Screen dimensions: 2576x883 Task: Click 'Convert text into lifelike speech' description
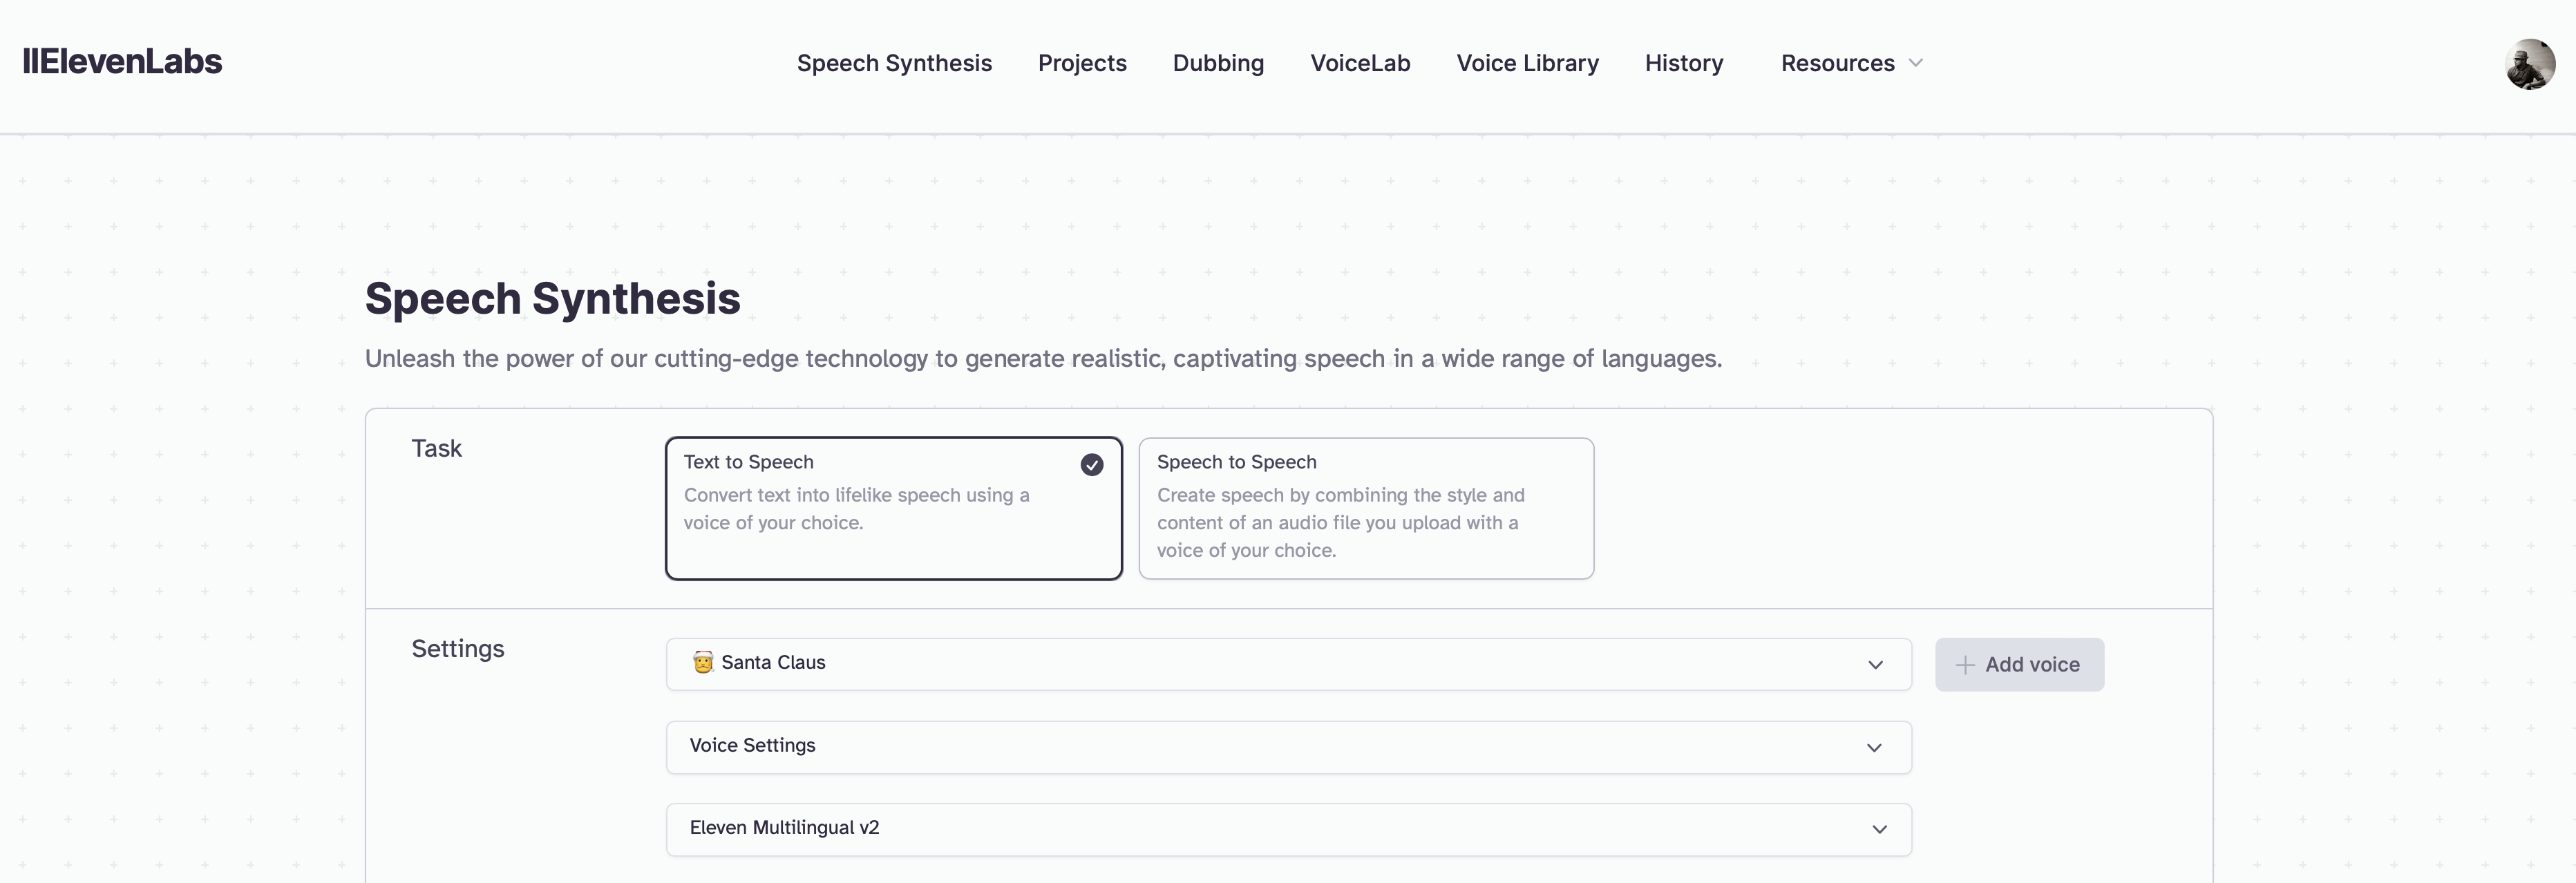(856, 509)
